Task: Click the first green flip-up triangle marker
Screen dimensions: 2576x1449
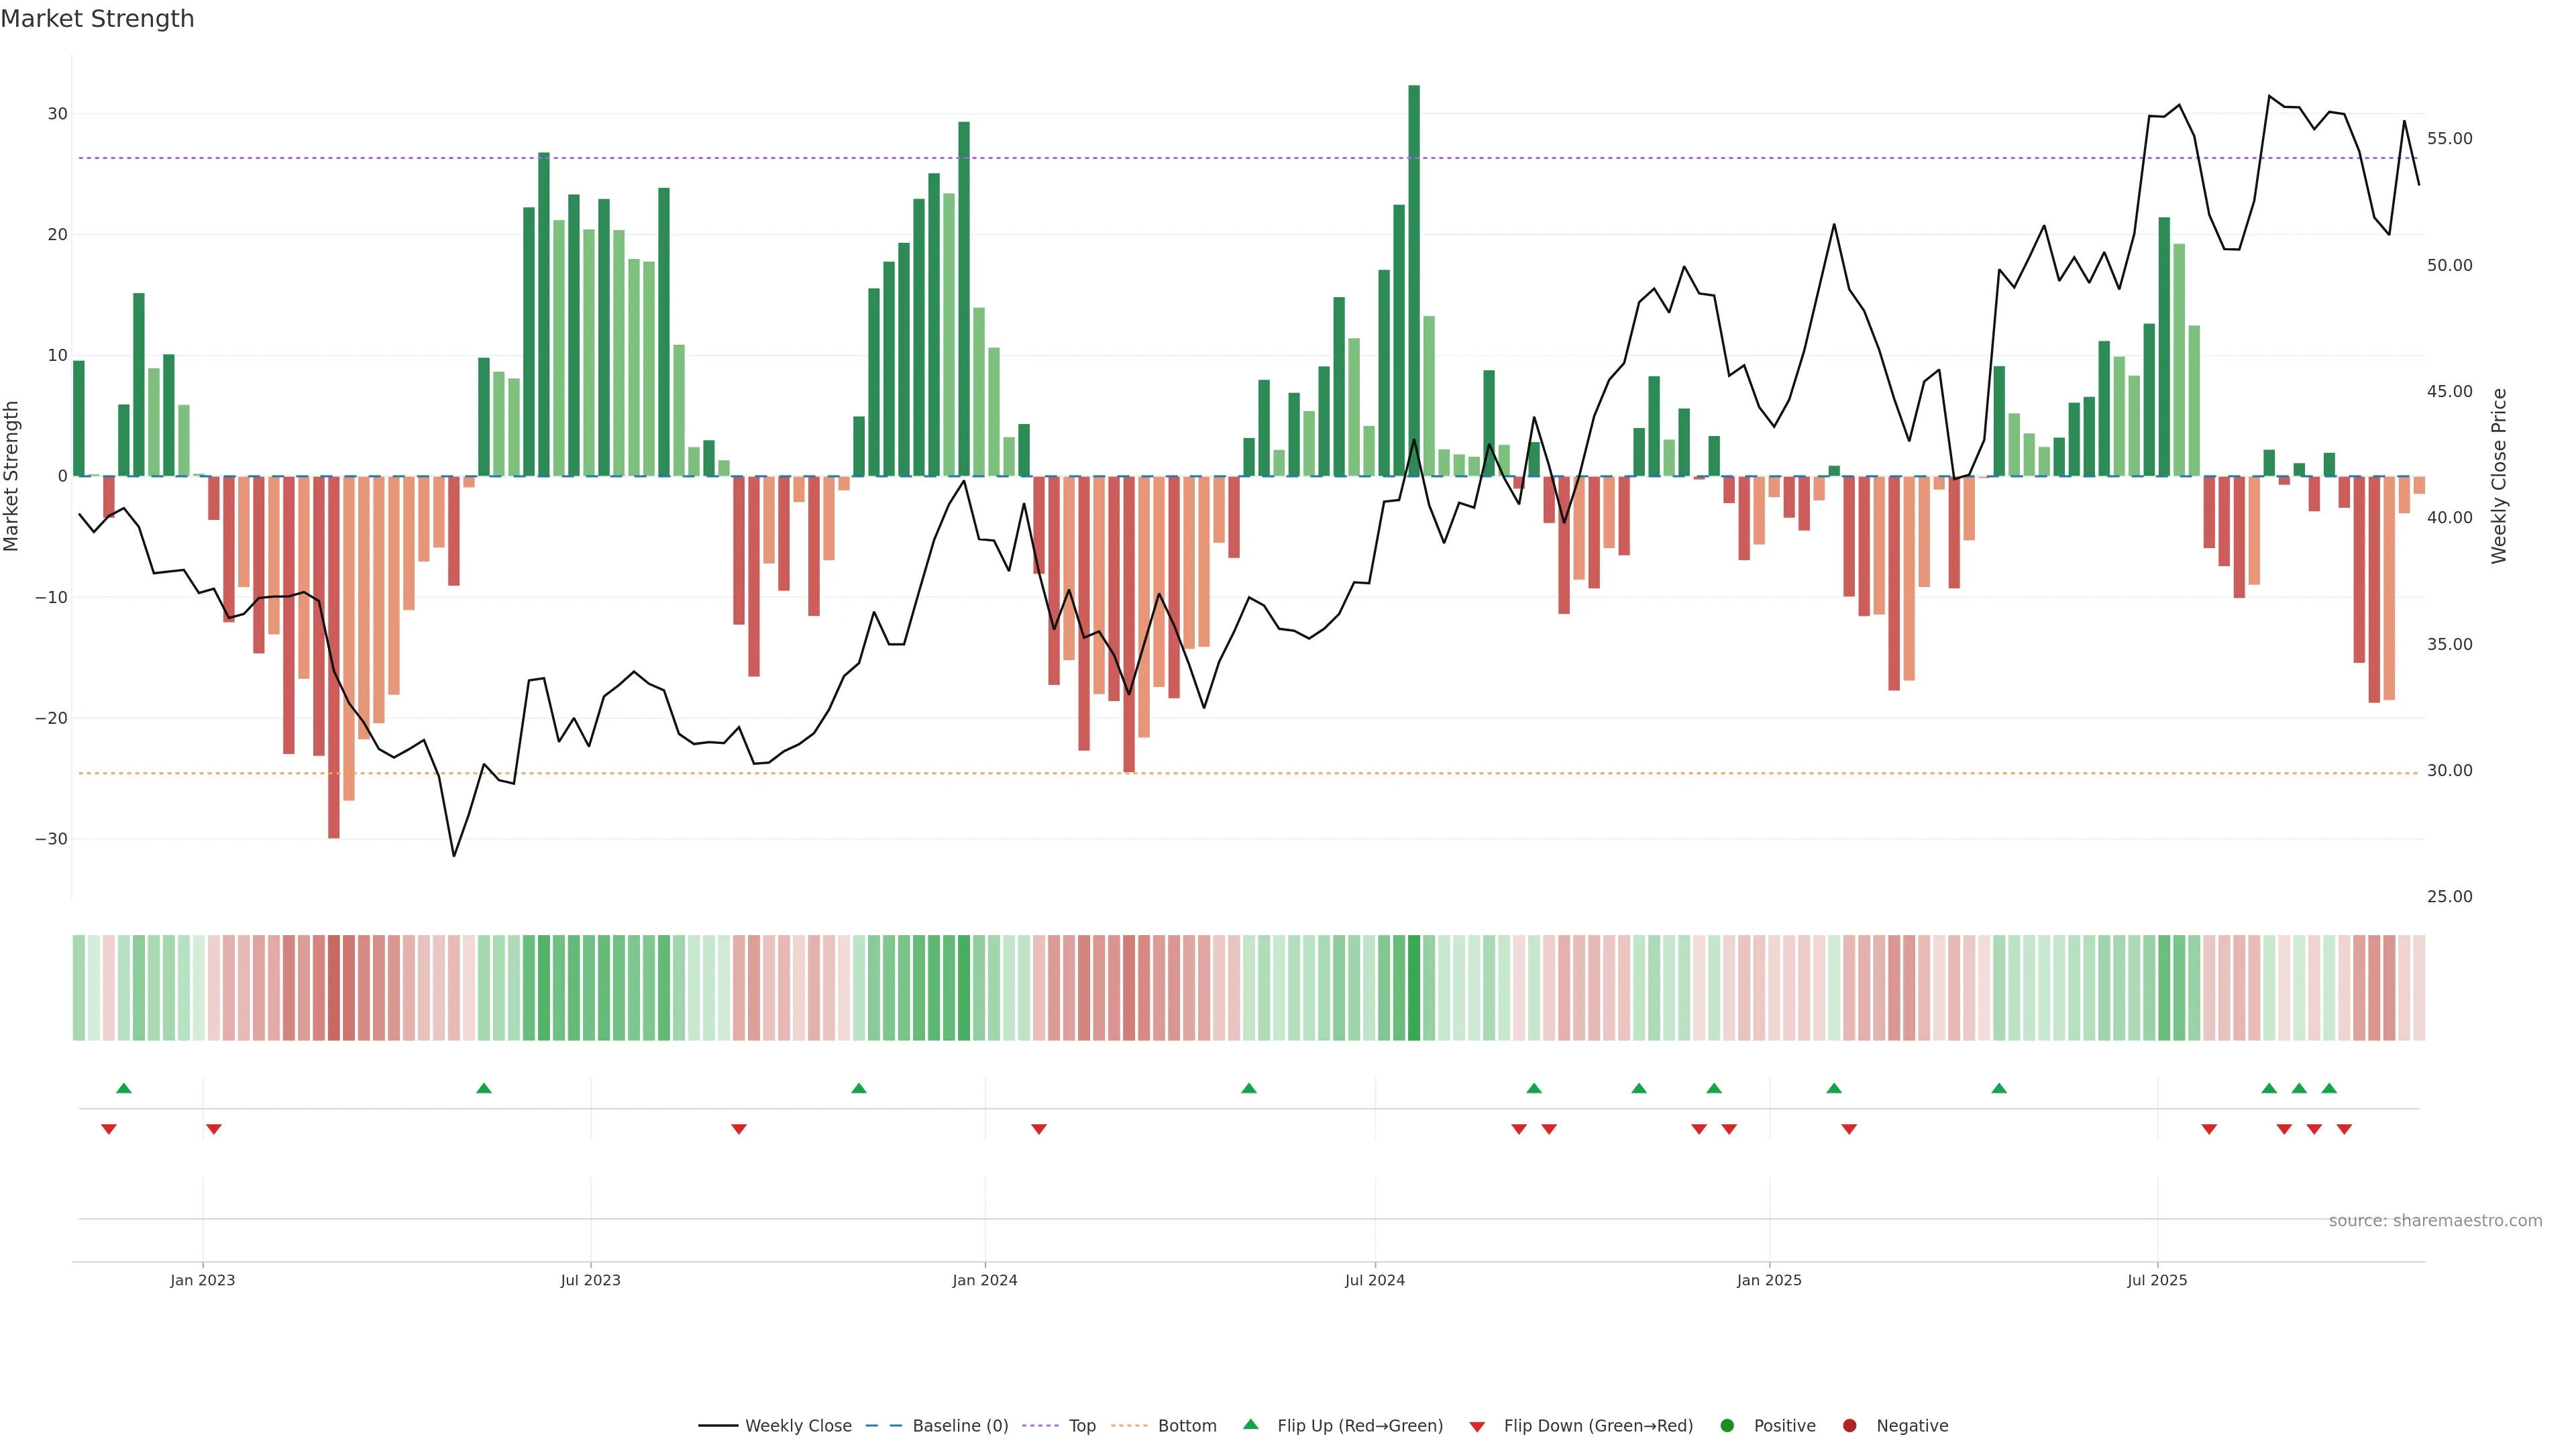Action: point(124,1088)
